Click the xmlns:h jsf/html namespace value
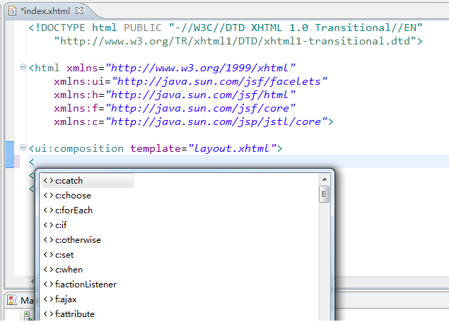This screenshot has height=322, width=449. [200, 95]
